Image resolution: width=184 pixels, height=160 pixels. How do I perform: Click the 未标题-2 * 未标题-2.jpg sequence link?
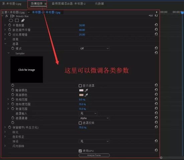[46, 12]
